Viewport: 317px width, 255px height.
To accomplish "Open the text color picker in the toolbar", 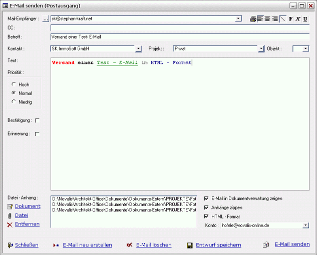I will click(282, 19).
